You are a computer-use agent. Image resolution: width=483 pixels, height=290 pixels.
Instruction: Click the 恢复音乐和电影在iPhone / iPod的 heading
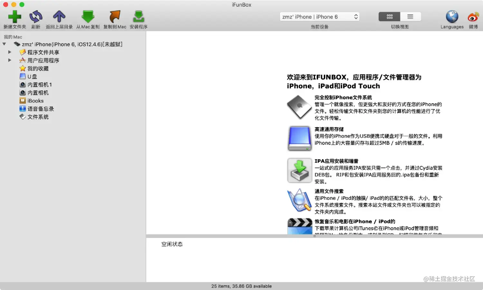(355, 221)
